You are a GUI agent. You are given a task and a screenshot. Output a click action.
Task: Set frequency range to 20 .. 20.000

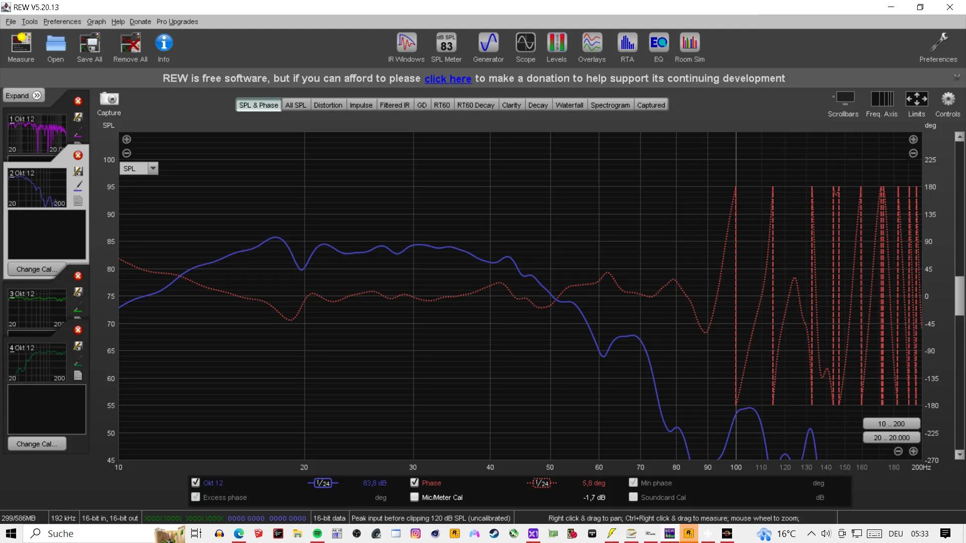point(892,437)
